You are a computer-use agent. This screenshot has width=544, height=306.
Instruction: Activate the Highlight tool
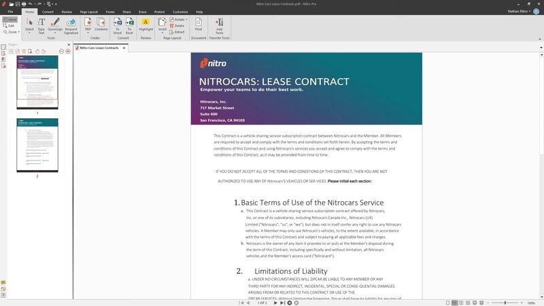(146, 24)
